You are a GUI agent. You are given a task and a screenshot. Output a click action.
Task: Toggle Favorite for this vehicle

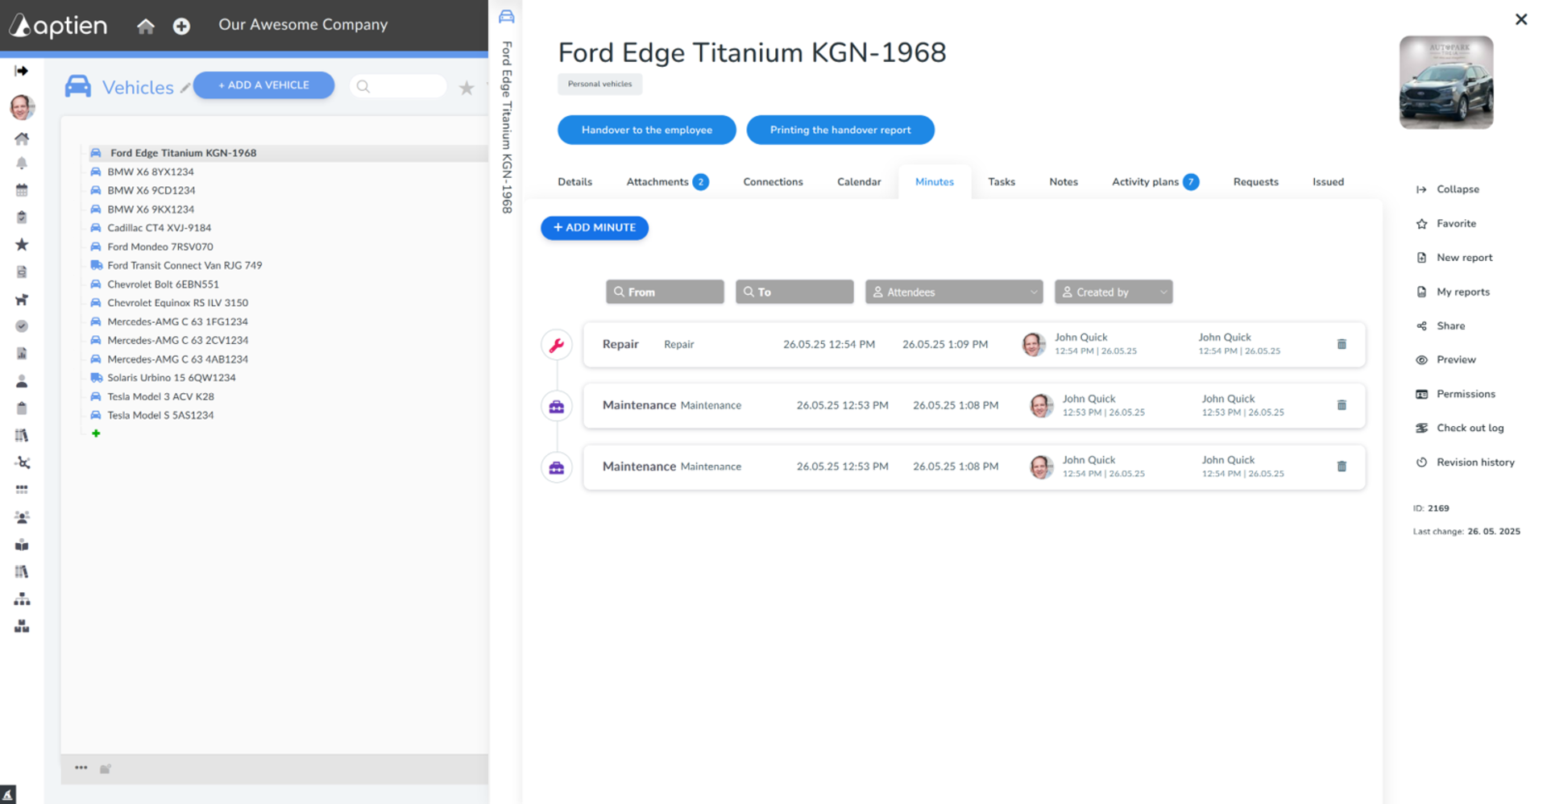click(1455, 224)
